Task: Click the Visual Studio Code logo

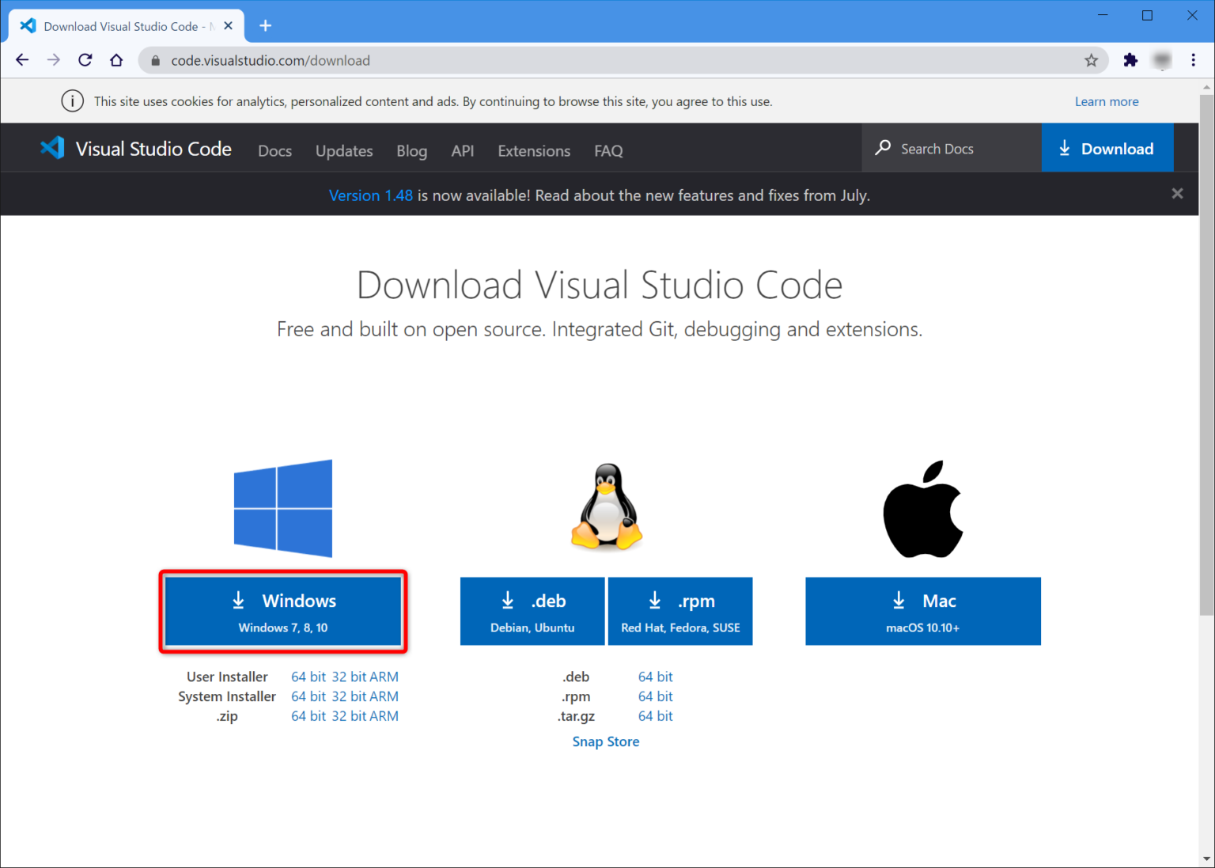Action: click(52, 148)
